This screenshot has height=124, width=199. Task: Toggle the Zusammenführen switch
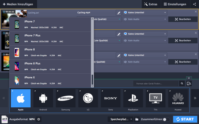(x=166, y=119)
